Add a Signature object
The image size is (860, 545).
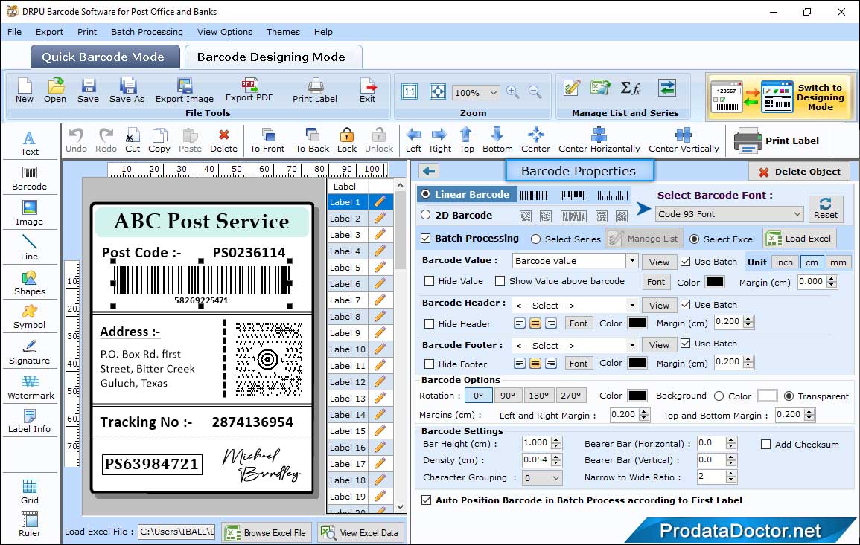pos(30,352)
